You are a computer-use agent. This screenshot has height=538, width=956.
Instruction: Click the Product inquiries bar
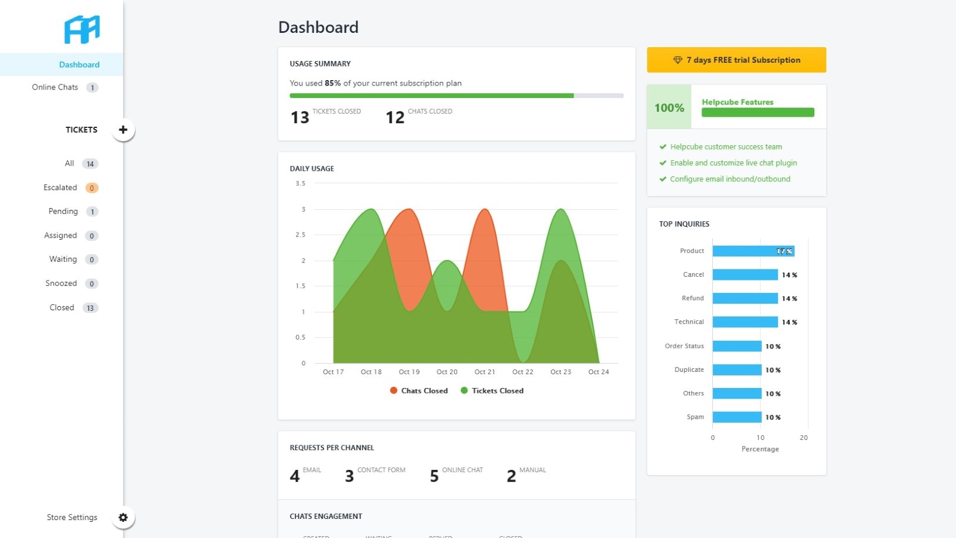pos(753,251)
